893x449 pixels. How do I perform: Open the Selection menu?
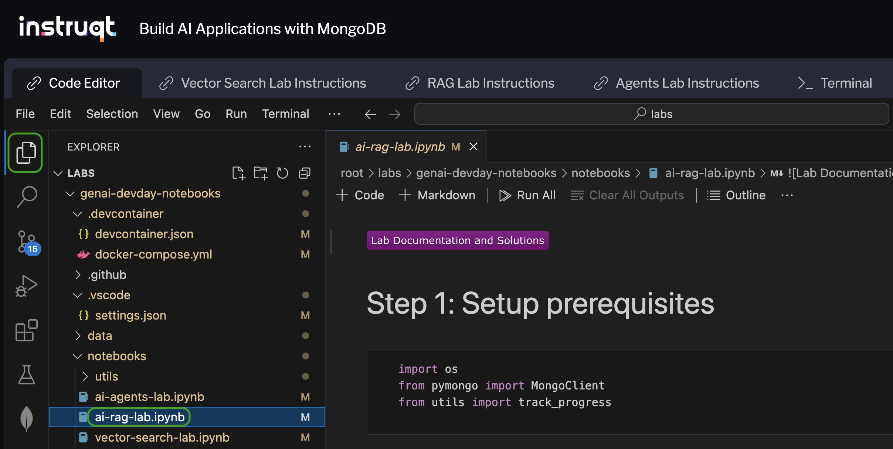112,114
